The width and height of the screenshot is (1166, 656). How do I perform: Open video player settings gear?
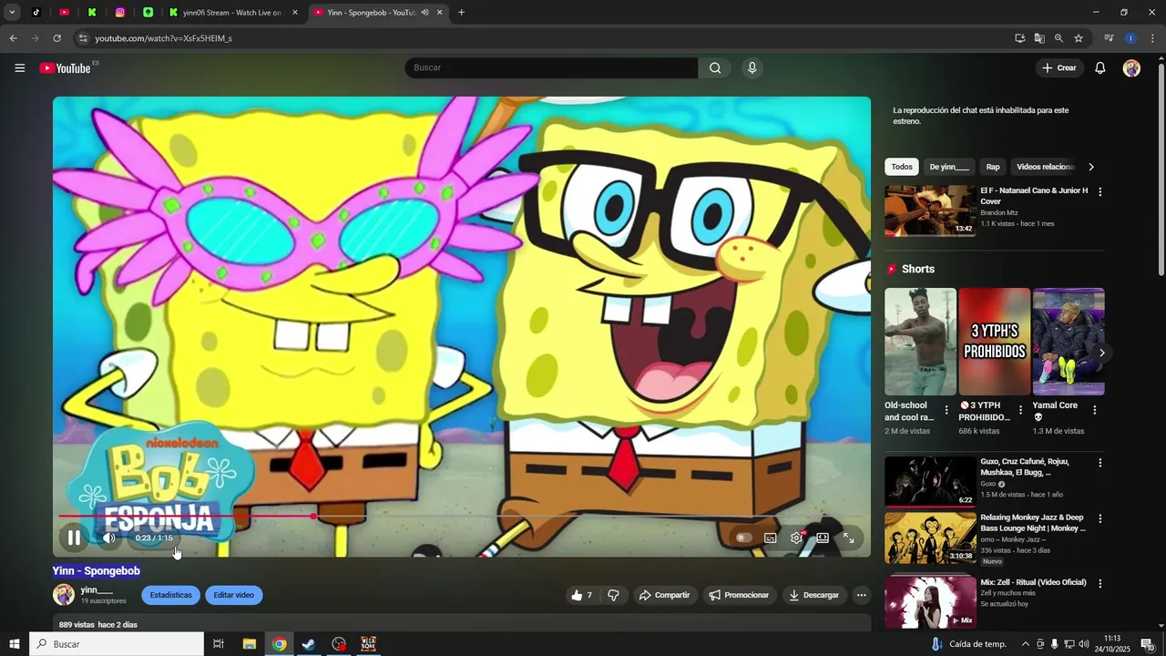796,538
